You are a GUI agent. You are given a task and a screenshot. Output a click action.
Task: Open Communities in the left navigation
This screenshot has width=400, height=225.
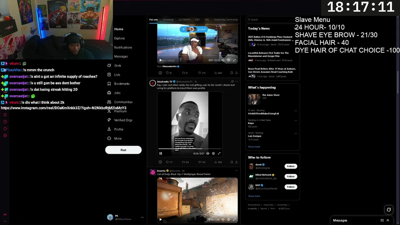pos(120,102)
